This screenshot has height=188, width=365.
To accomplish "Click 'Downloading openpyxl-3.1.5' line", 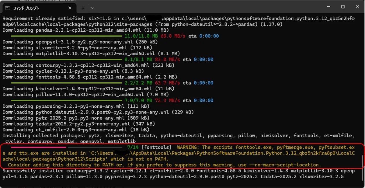I will 80,42.
